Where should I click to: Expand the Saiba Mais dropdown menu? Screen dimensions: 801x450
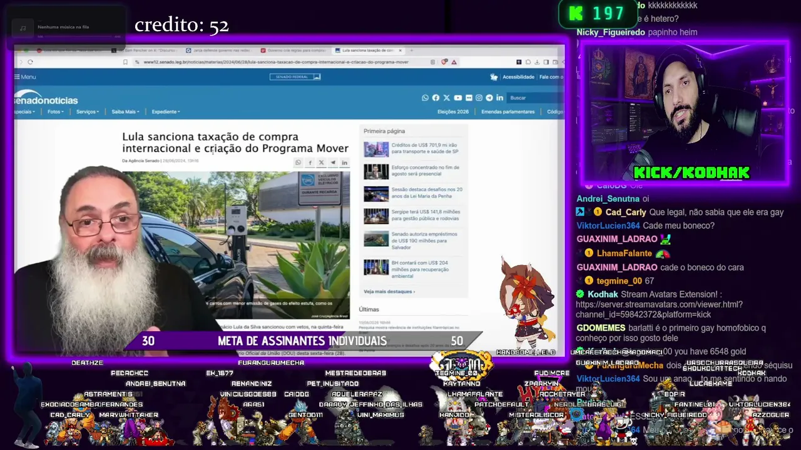coord(125,112)
